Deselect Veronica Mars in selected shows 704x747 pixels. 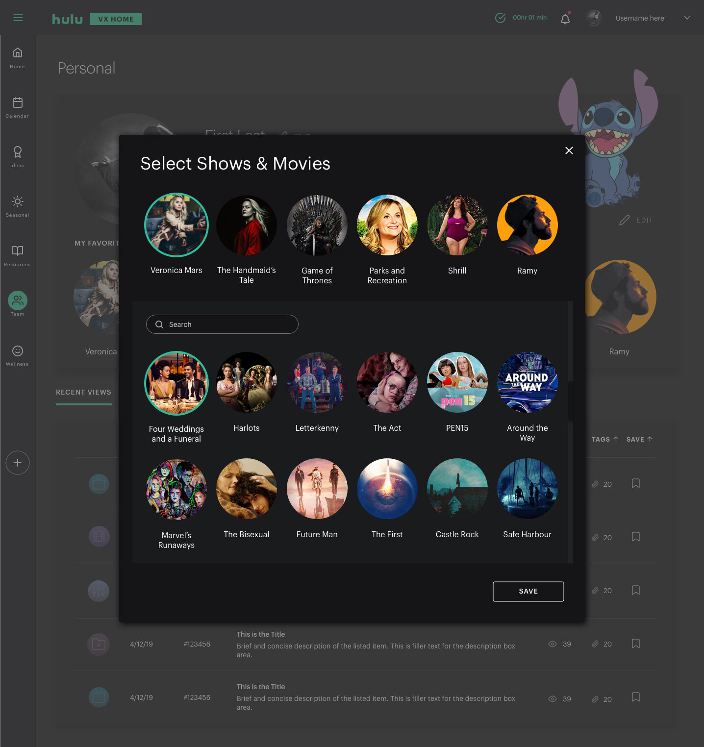176,225
